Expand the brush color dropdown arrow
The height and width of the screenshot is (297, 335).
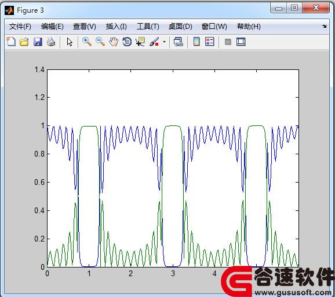[164, 42]
